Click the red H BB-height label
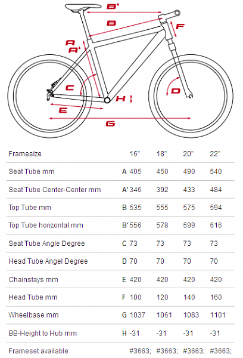The image size is (243, 358). click(x=120, y=98)
